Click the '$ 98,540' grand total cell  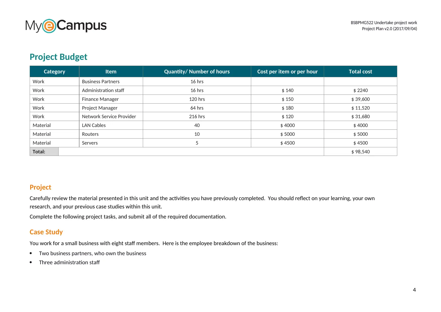[360, 152]
